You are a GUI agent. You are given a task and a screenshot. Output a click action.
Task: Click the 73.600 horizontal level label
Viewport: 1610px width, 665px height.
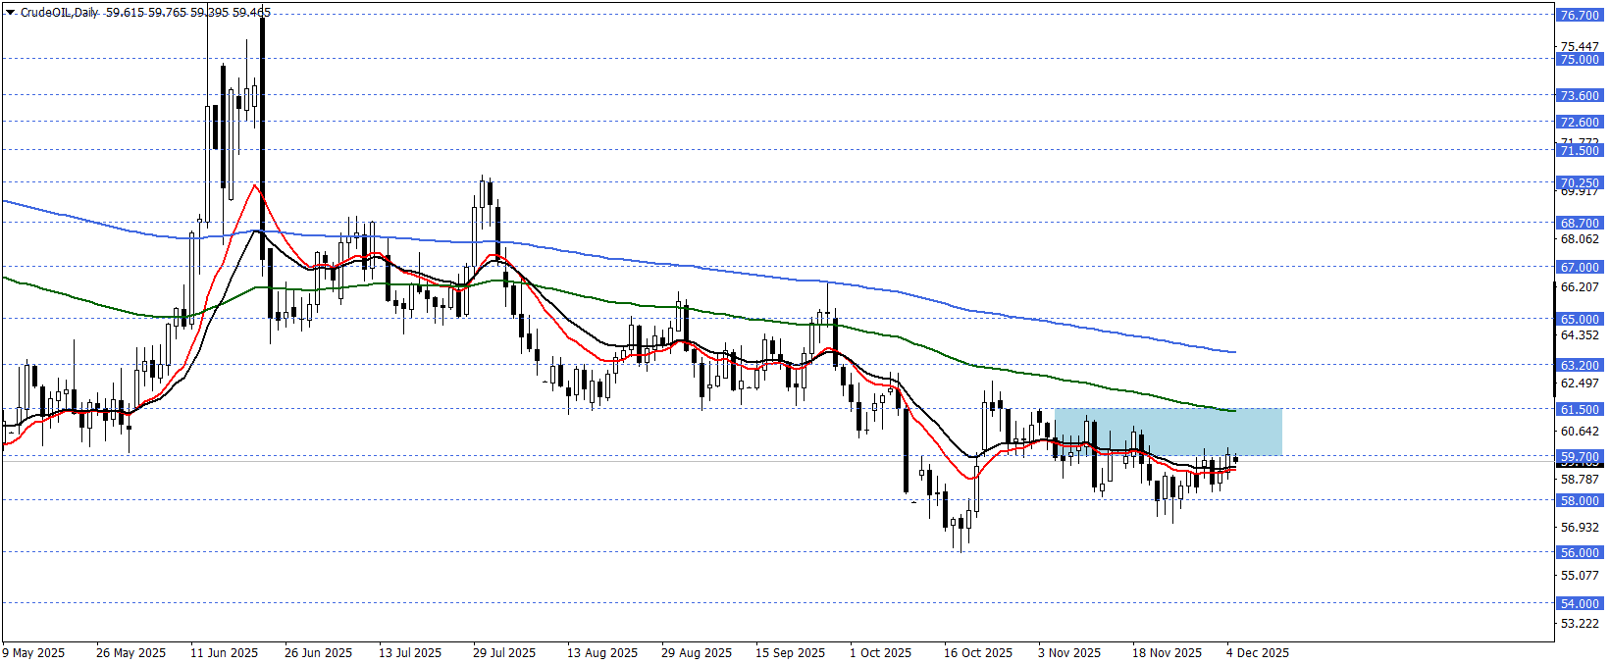click(x=1580, y=96)
